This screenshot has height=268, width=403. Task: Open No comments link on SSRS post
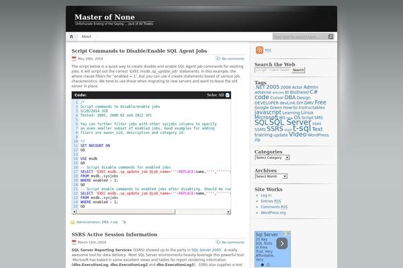click(x=233, y=243)
